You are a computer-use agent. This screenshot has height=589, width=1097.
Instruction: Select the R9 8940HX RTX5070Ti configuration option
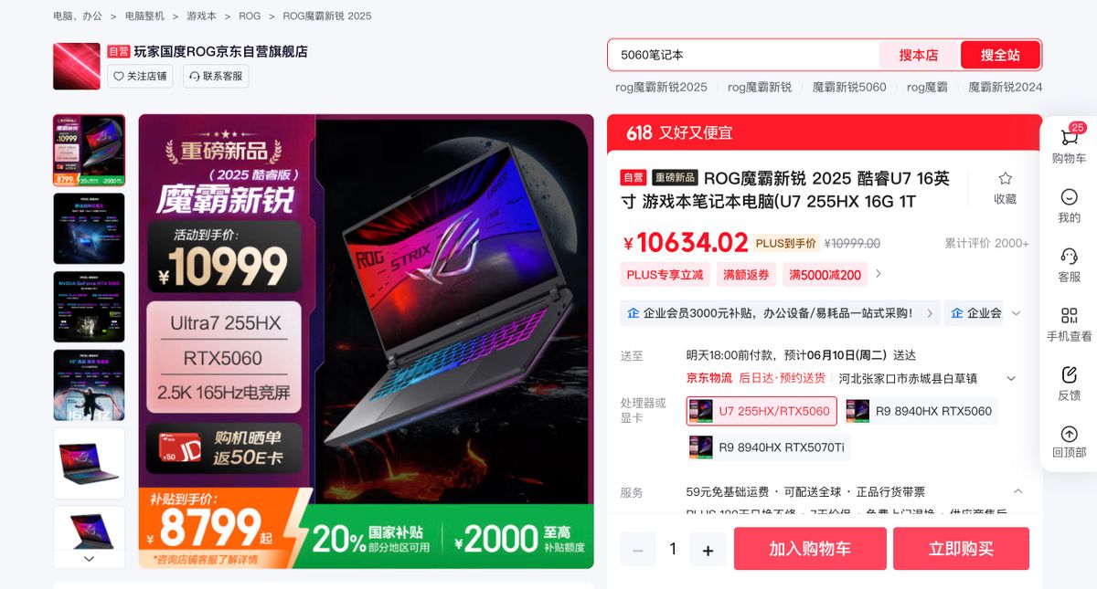pyautogui.click(x=769, y=447)
